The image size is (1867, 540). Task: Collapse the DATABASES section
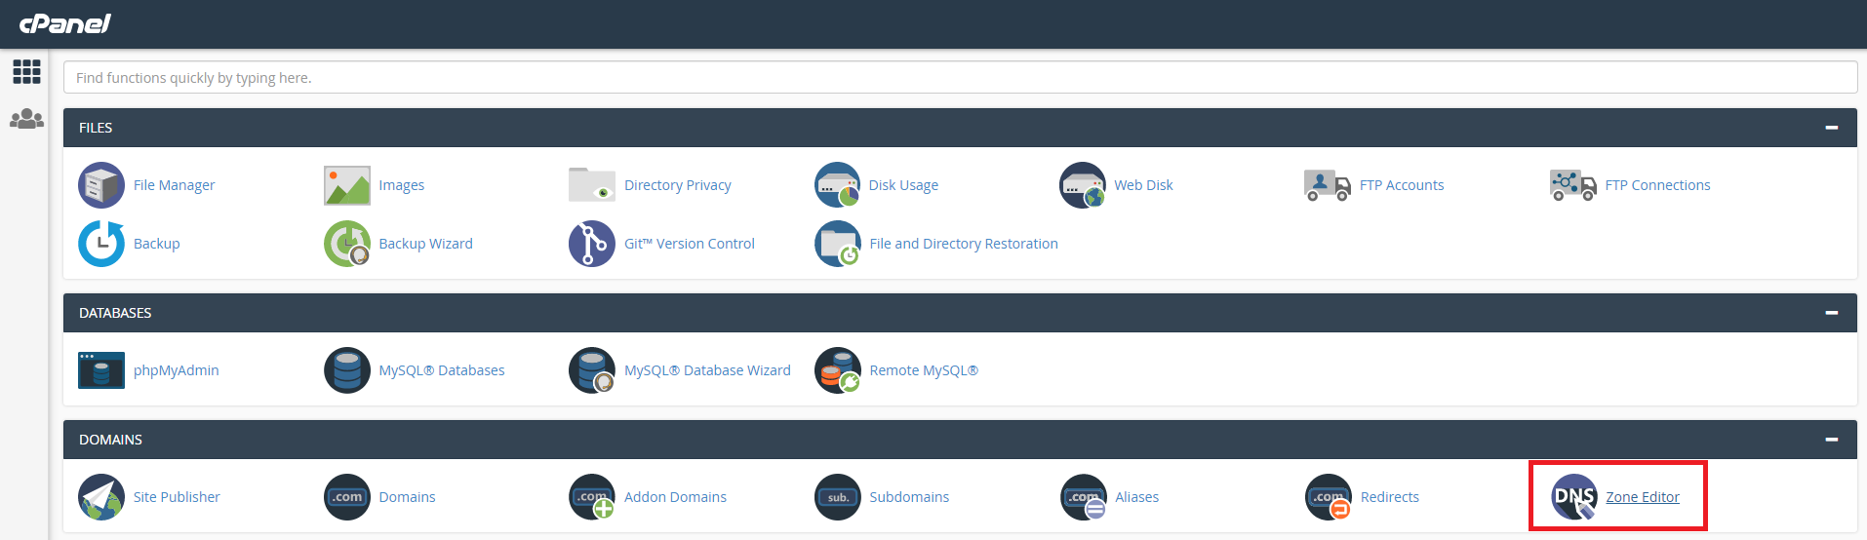1831,313
